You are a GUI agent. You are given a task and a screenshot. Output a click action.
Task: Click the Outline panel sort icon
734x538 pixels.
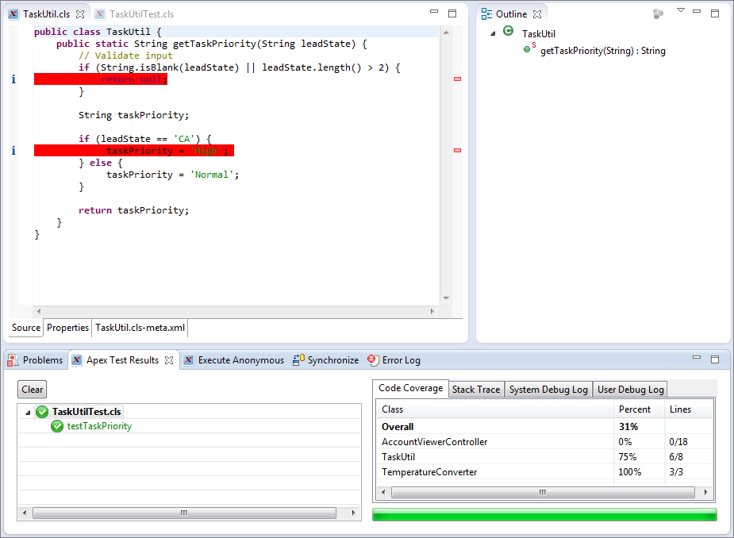point(658,13)
